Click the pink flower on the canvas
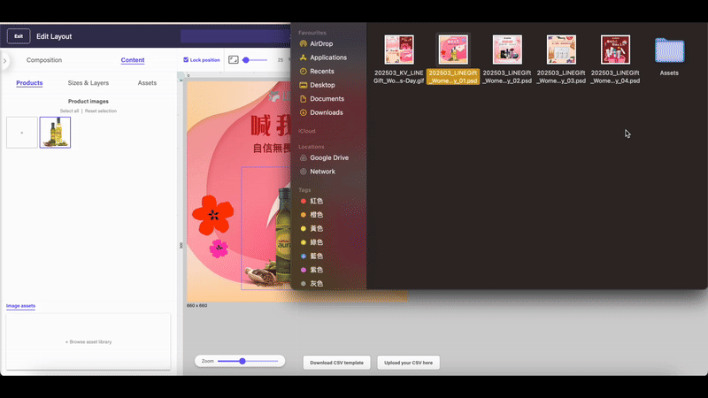 tap(219, 249)
